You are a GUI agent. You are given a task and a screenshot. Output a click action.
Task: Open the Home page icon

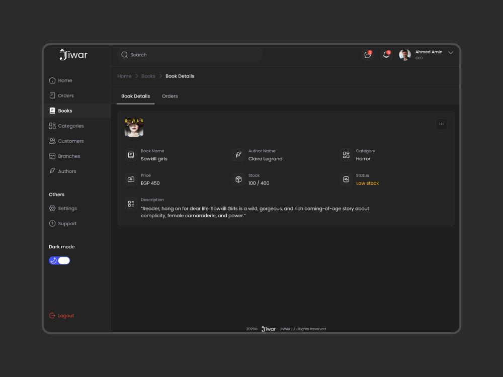(52, 80)
